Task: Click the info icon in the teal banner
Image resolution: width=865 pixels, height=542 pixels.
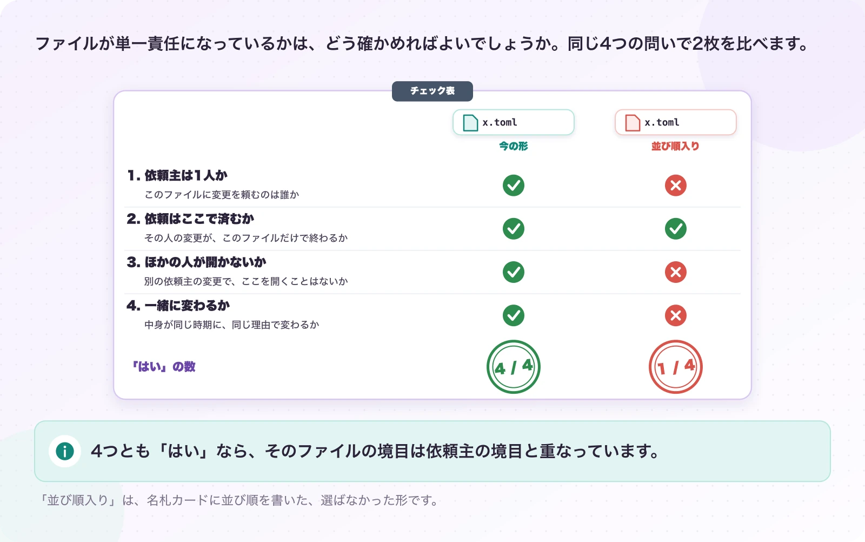Action: pos(65,451)
